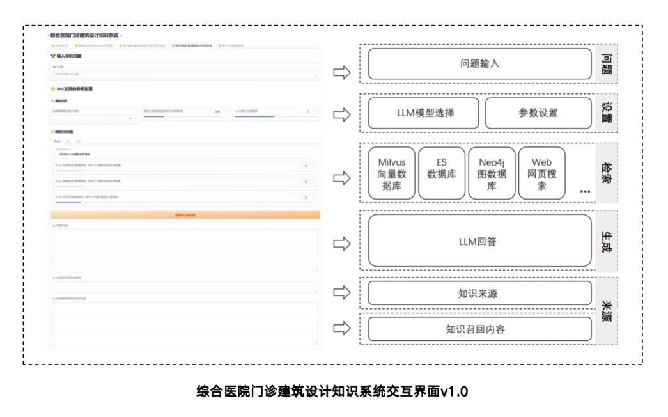Click the 输入你的问题 section heading
This screenshot has width=668, height=417.
click(69, 56)
